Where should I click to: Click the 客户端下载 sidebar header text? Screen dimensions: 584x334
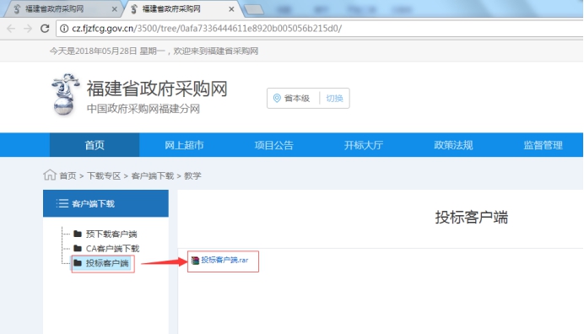click(x=93, y=203)
